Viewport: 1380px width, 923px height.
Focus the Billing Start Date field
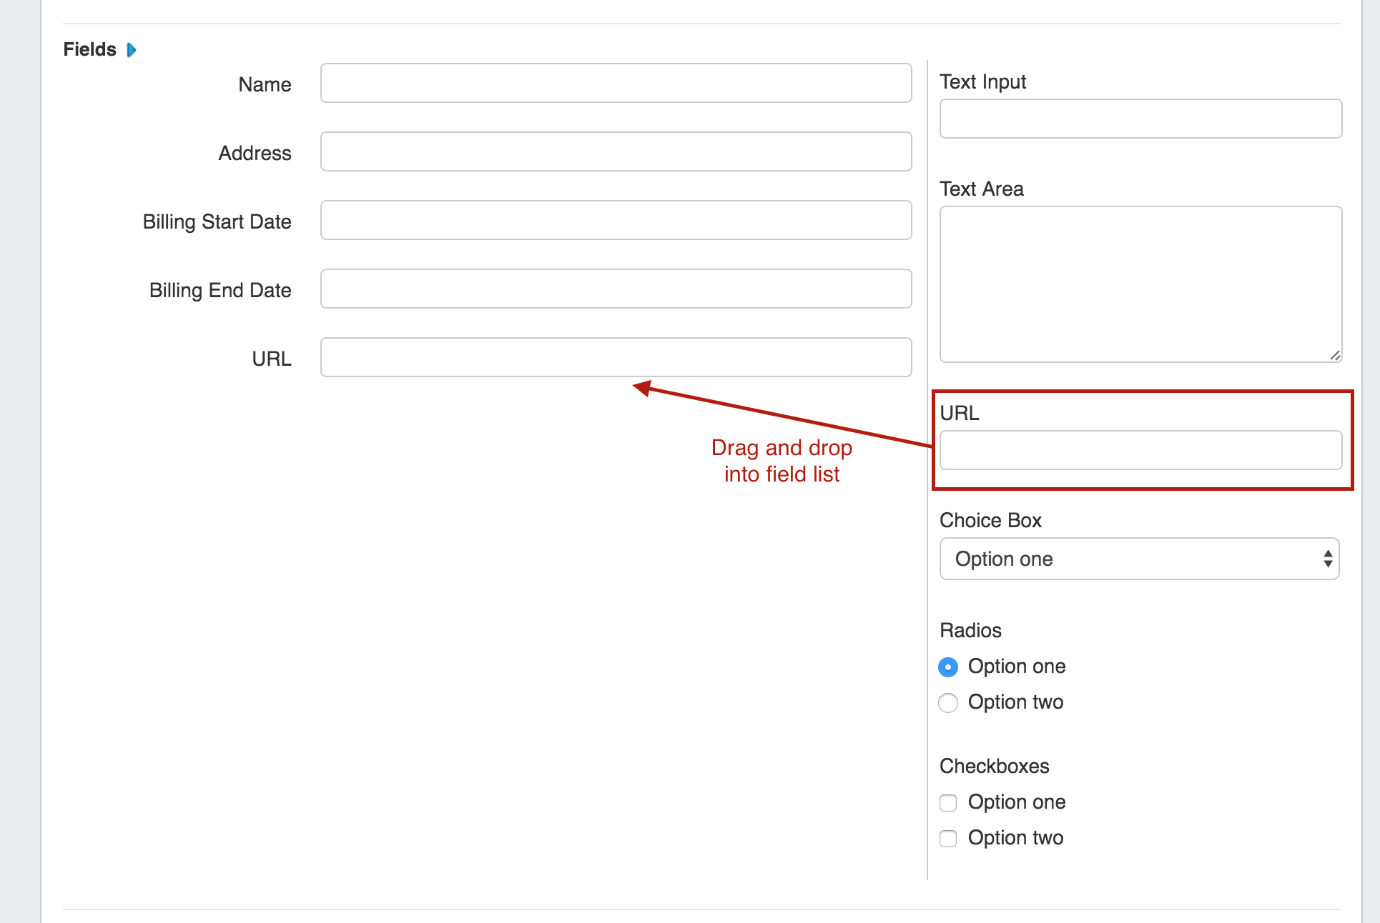(x=616, y=221)
